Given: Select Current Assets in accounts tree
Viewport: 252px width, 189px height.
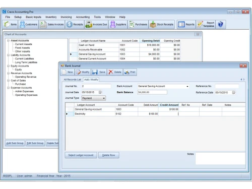Looking at the screenshot, I should (24, 44).
